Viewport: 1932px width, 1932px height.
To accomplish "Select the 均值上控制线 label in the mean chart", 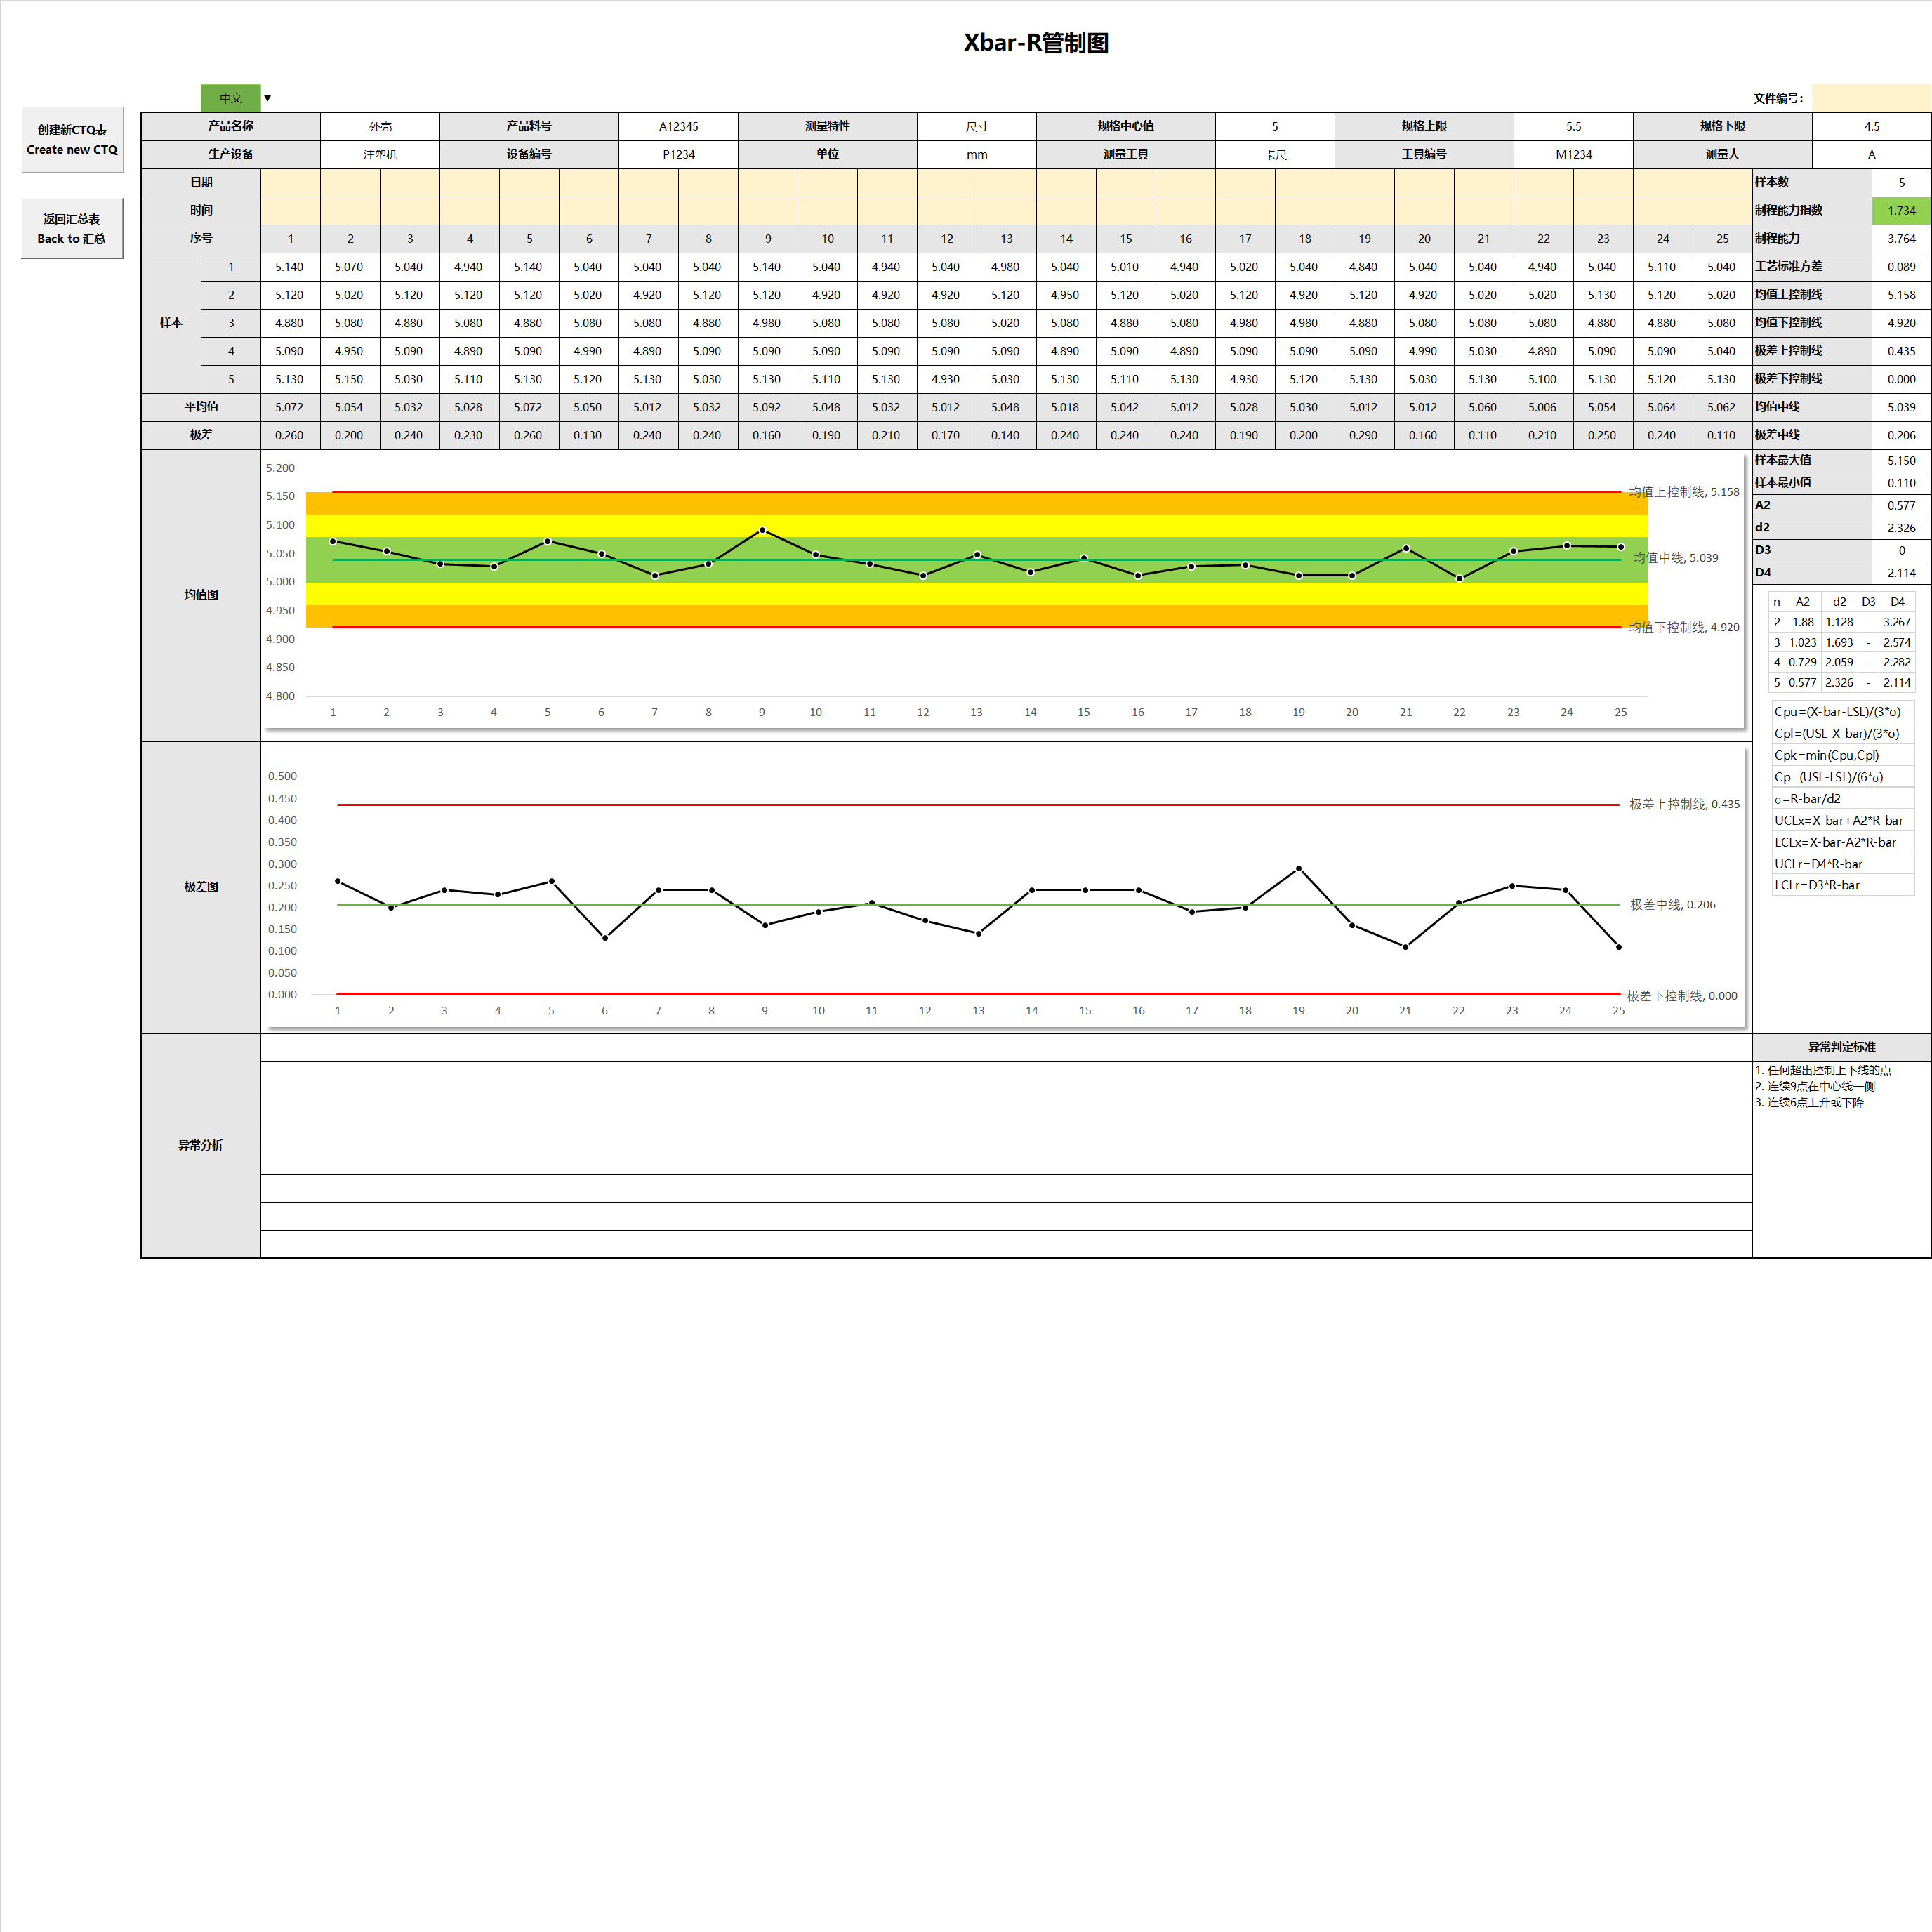I will tap(1684, 492).
